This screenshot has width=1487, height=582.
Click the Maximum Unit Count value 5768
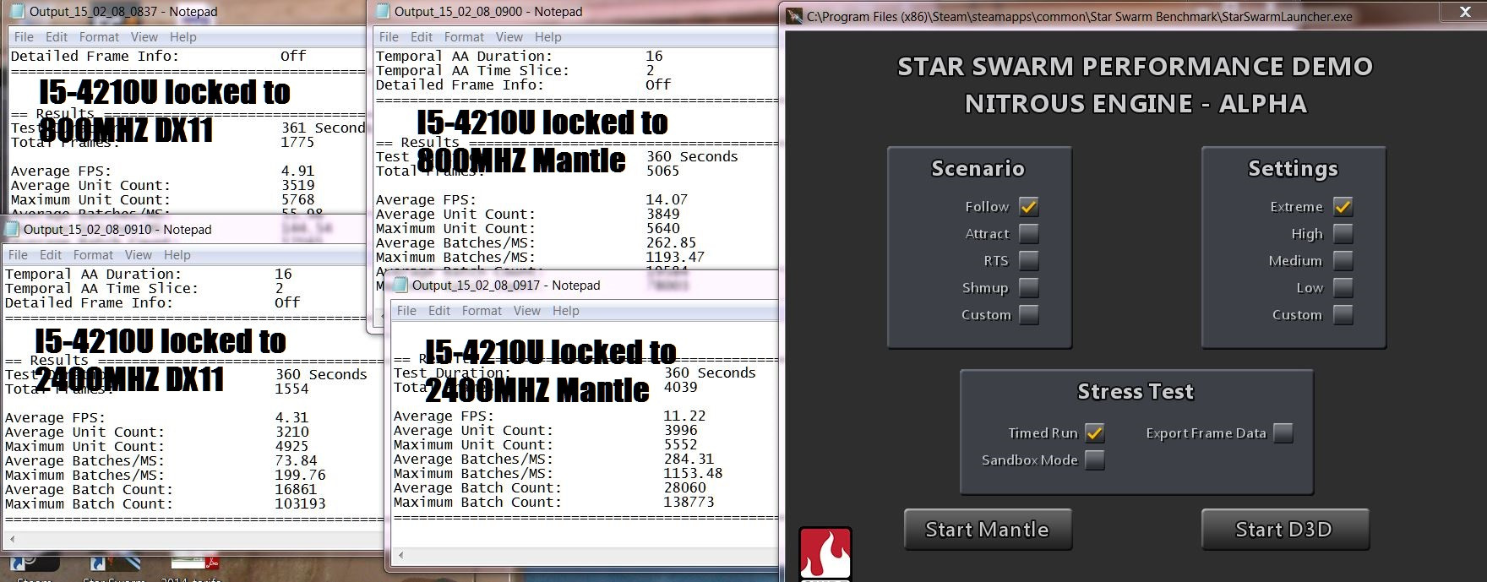pyautogui.click(x=297, y=200)
